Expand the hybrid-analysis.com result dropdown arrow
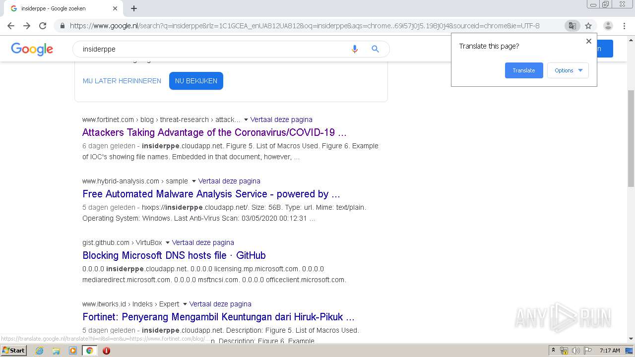This screenshot has width=635, height=357. [193, 181]
